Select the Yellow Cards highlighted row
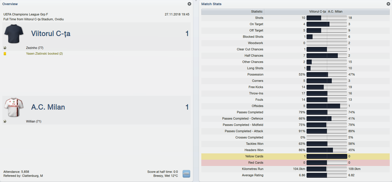The height and width of the screenshot is (182, 392). [x=295, y=156]
